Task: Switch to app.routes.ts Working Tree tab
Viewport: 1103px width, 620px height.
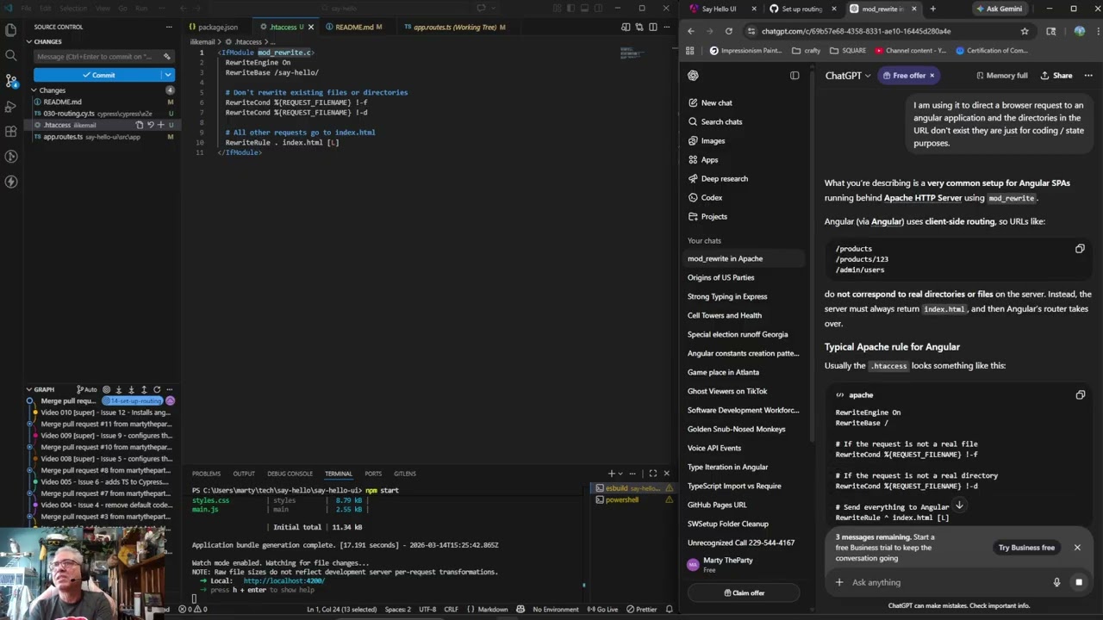Action: (455, 27)
